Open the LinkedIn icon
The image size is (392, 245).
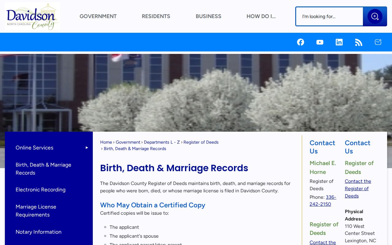[339, 42]
